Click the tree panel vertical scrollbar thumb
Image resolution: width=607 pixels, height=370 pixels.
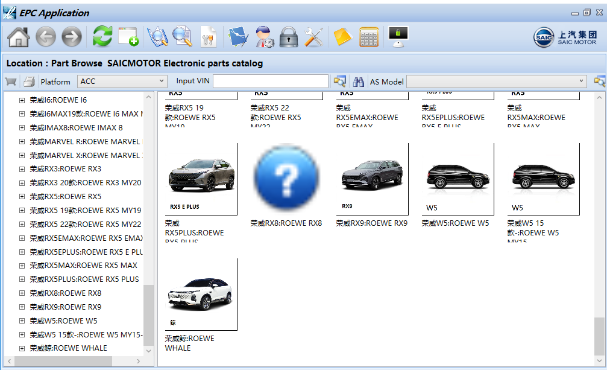click(149, 314)
